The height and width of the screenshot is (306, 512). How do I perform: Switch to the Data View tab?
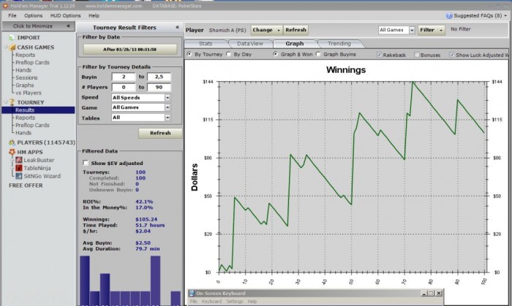(250, 44)
